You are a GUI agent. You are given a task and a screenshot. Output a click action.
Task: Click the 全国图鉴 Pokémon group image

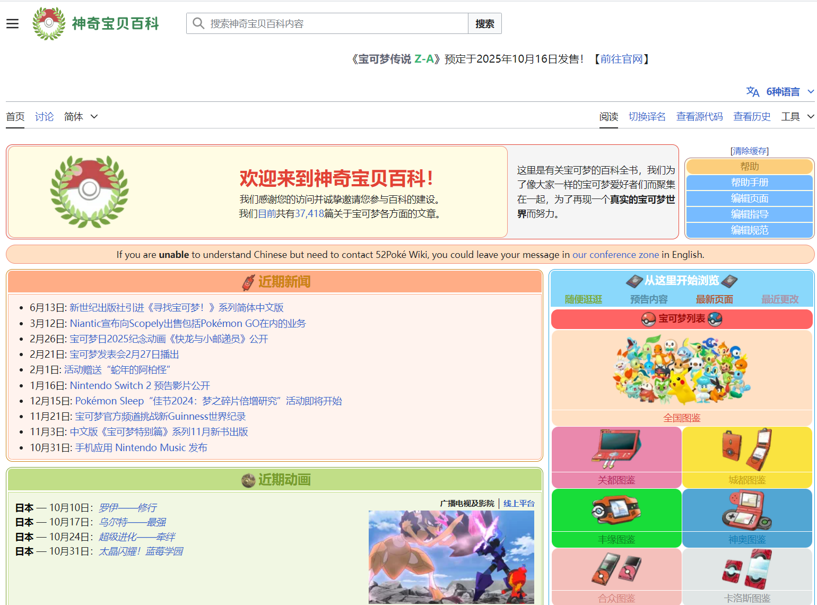click(682, 370)
